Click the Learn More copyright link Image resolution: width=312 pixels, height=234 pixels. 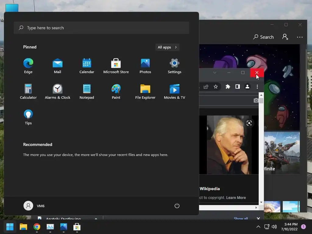236,197
